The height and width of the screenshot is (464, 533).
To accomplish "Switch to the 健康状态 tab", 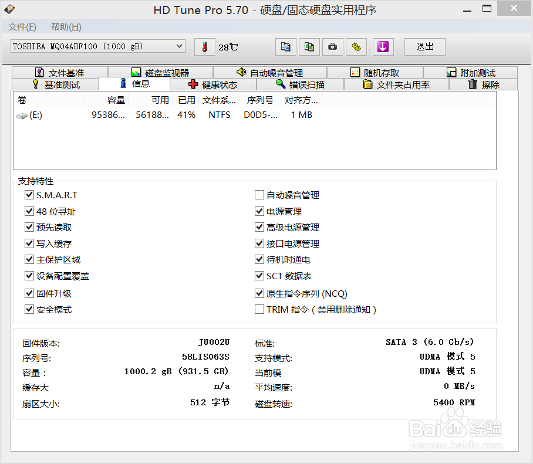I will 213,84.
